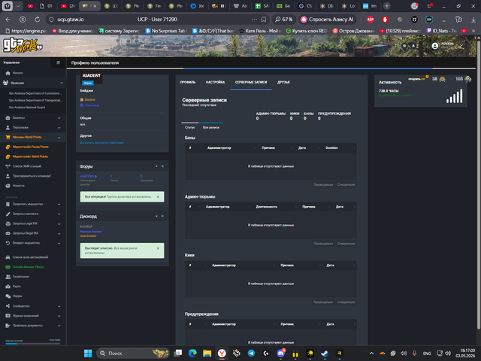The height and width of the screenshot is (361, 481).
Task: Dismiss the ranks installed alert
Action: point(158,248)
